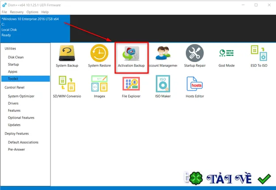Open the File Explorer tool
The width and height of the screenshot is (276, 190).
click(131, 87)
